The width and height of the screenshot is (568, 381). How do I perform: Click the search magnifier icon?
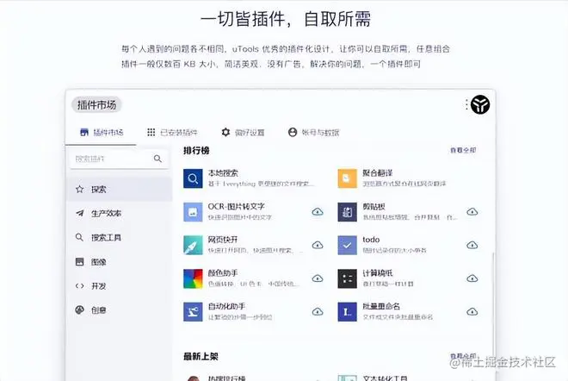(157, 159)
